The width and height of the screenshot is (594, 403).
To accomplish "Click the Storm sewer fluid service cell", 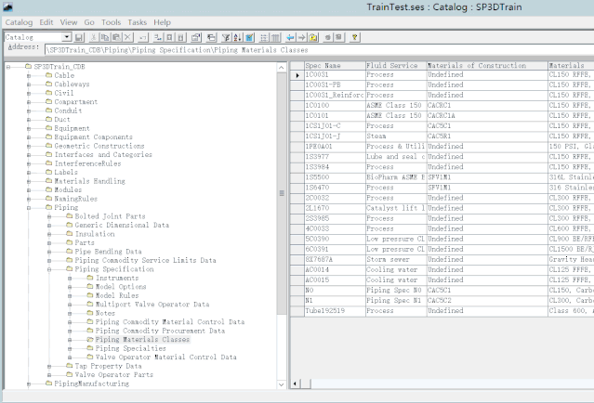I will (x=396, y=260).
